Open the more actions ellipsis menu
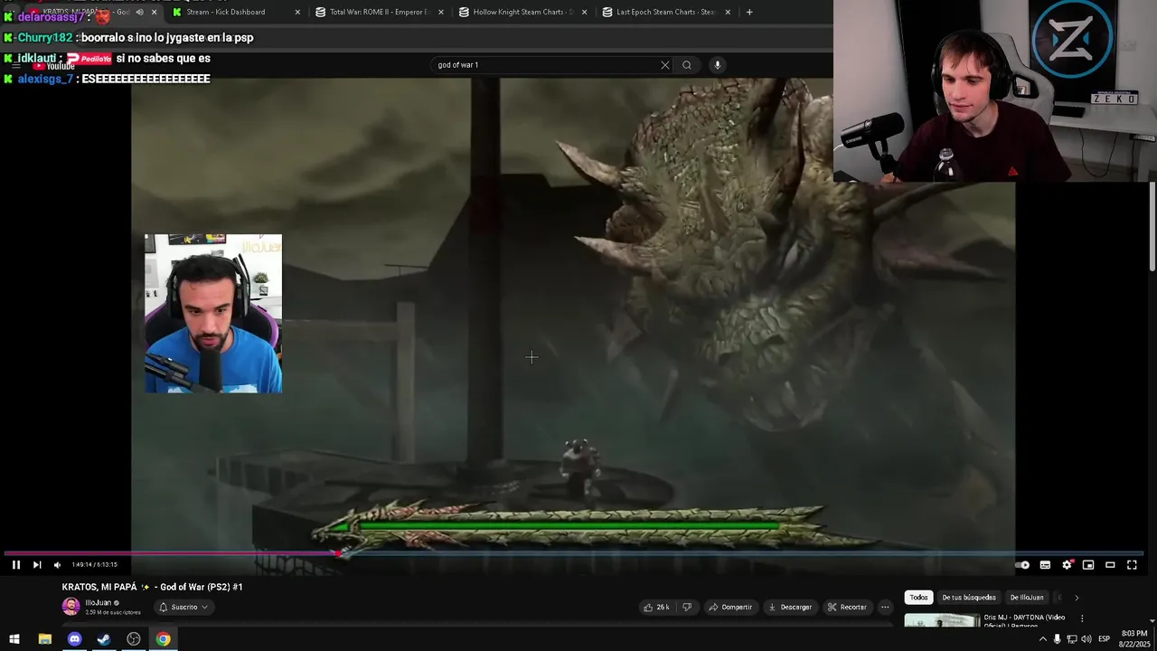 (x=885, y=607)
